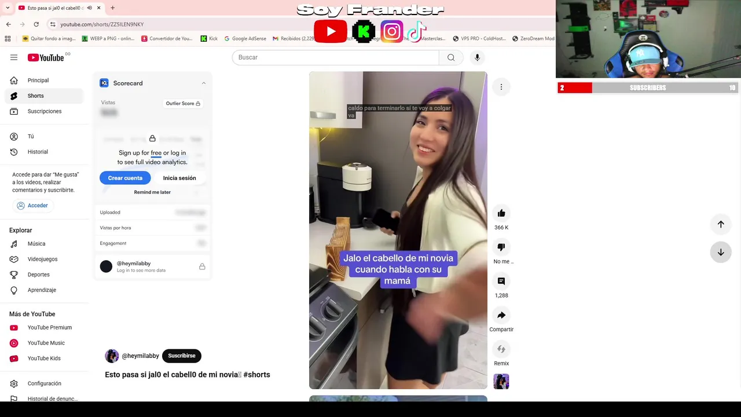The height and width of the screenshot is (417, 741).
Task: Open YouTube Kids link
Action: tap(45, 359)
